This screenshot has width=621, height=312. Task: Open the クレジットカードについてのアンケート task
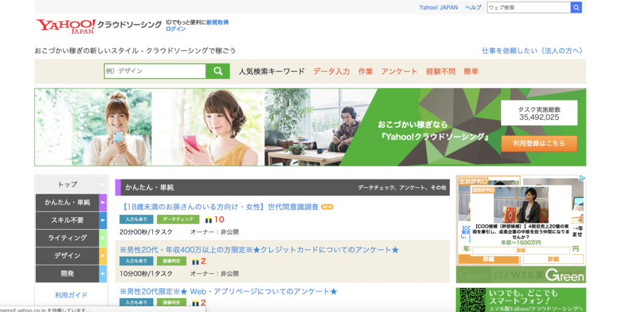pos(259,250)
